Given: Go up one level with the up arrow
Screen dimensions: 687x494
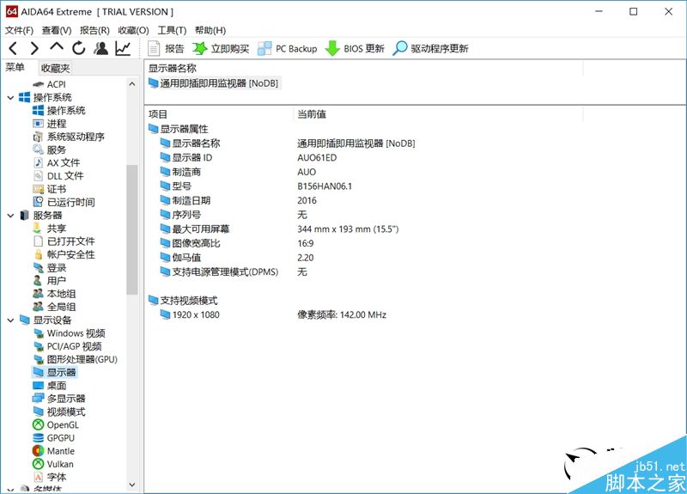Looking at the screenshot, I should pyautogui.click(x=57, y=47).
